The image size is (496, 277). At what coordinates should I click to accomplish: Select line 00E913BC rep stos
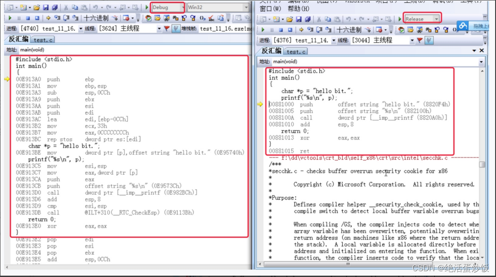pyautogui.click(x=79, y=139)
